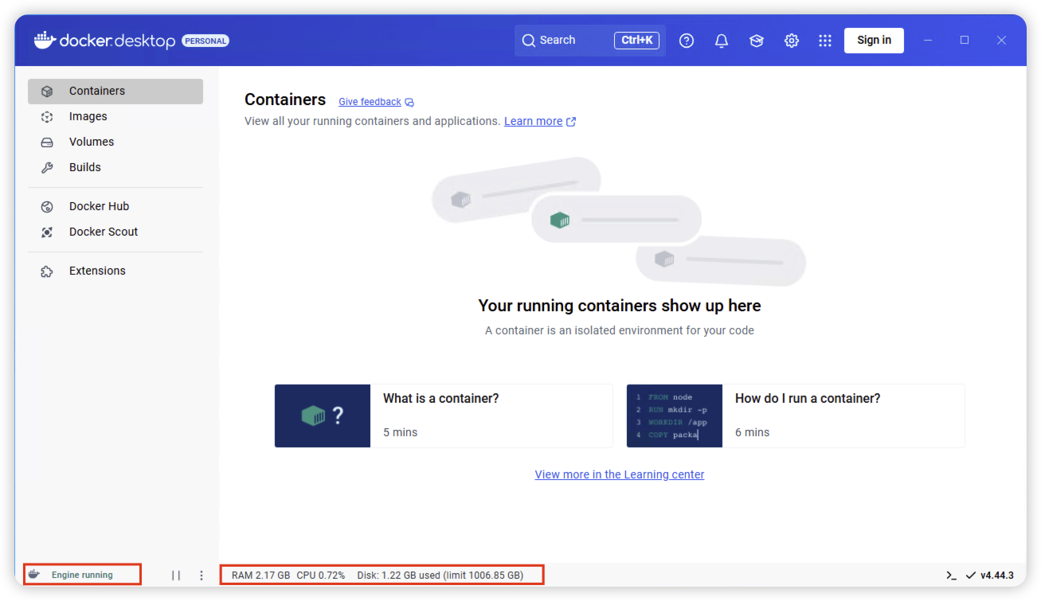Screen dimensions: 1041x601
Task: Click the Dockerfile code thumbnail
Action: pyautogui.click(x=675, y=416)
